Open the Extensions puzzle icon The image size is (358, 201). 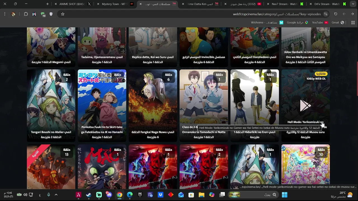point(26,14)
